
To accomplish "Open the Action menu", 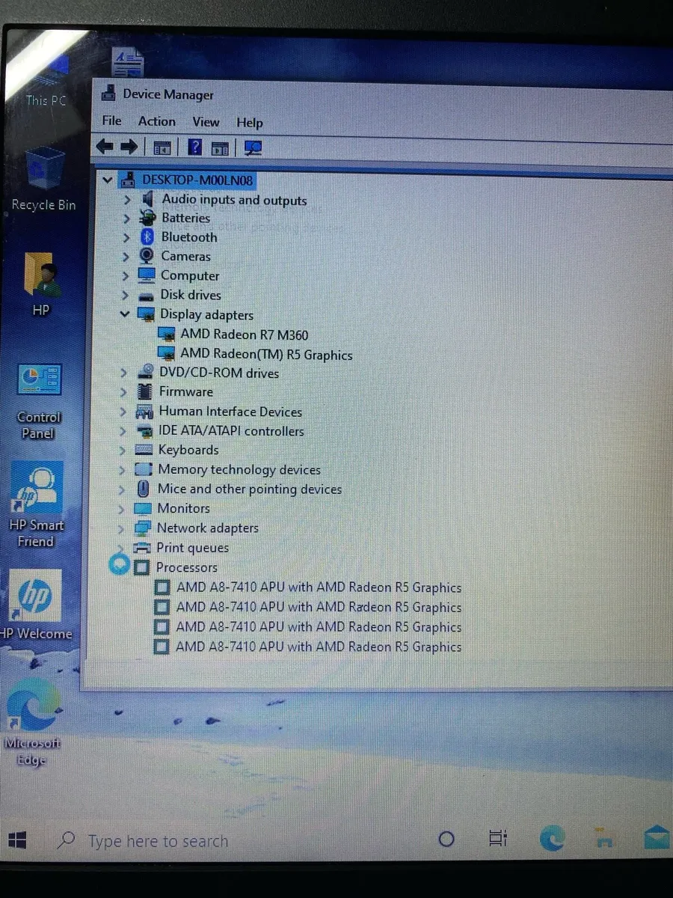I will 157,121.
